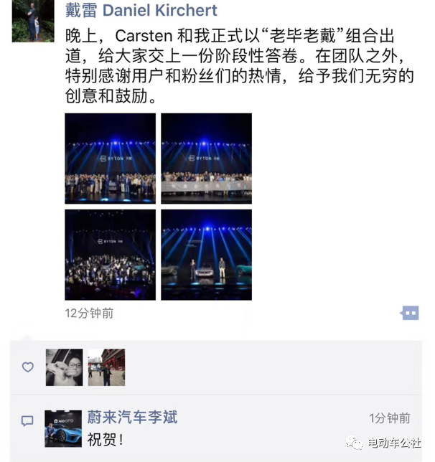Select the post text about 老毕老戴
435x462 pixels.
click(240, 66)
